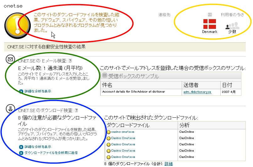Click the adm...@dictionary.se sender link

tap(197, 92)
